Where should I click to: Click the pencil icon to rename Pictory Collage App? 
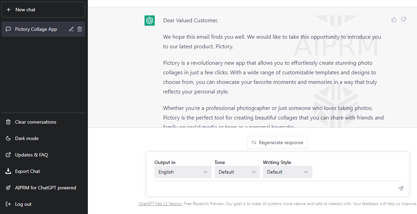coord(71,29)
